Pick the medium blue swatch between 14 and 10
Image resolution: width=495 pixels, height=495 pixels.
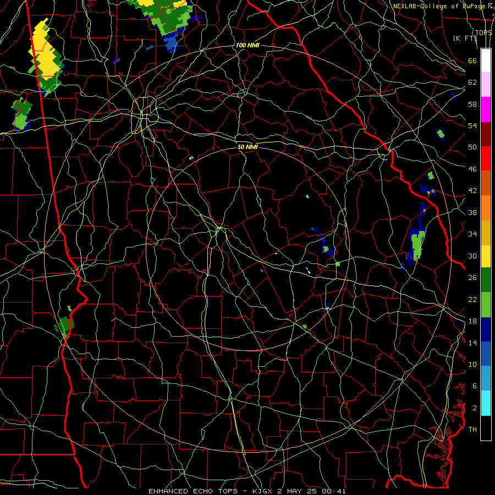coord(486,354)
